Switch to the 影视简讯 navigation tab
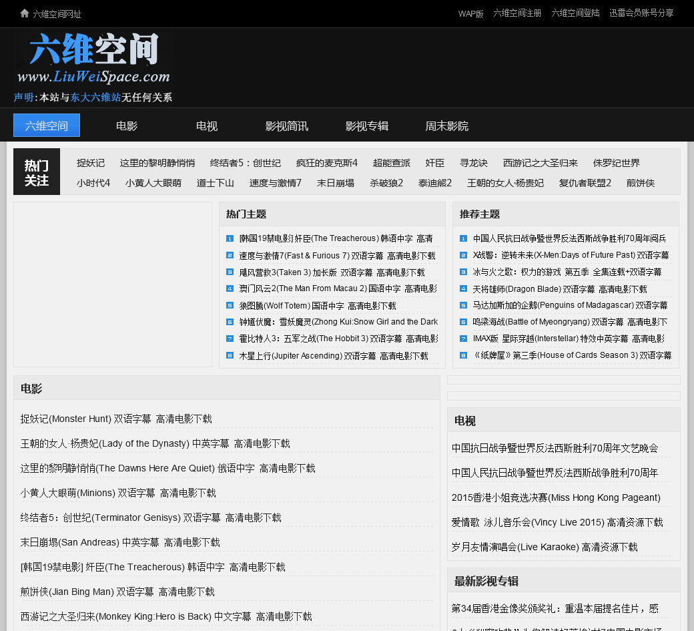This screenshot has width=694, height=631. [287, 126]
